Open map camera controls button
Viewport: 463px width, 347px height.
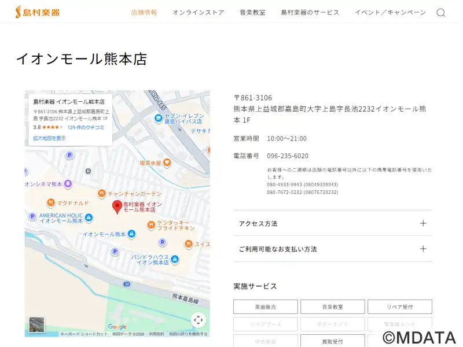[198, 320]
